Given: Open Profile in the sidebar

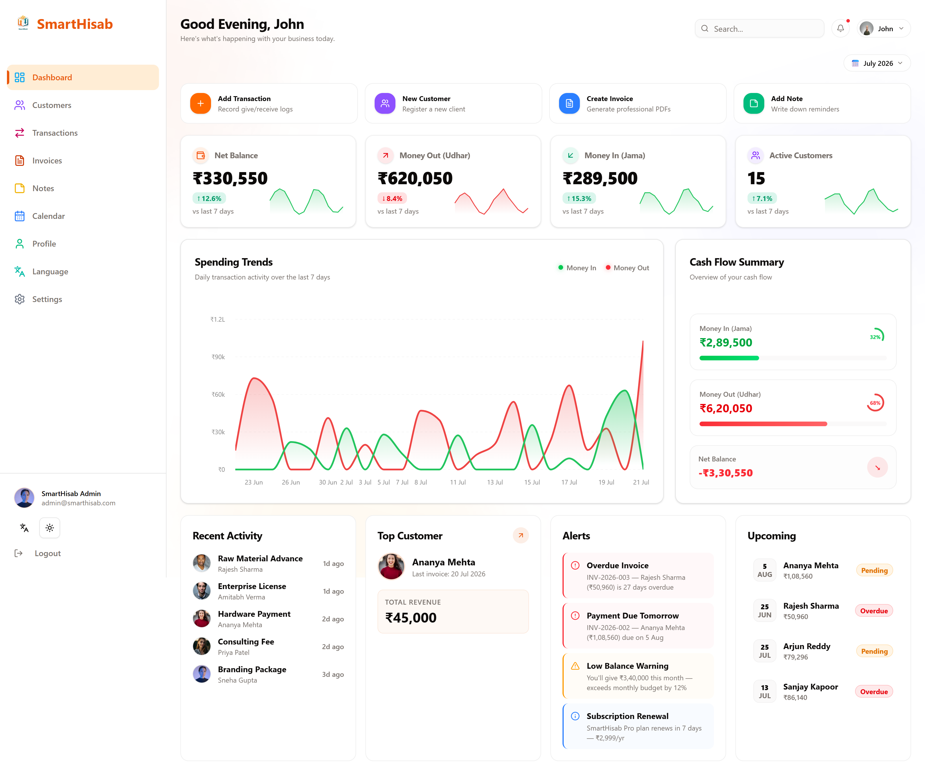Looking at the screenshot, I should pyautogui.click(x=83, y=244).
